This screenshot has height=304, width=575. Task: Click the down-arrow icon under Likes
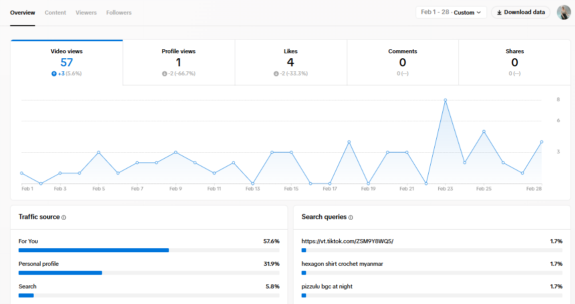coord(276,74)
